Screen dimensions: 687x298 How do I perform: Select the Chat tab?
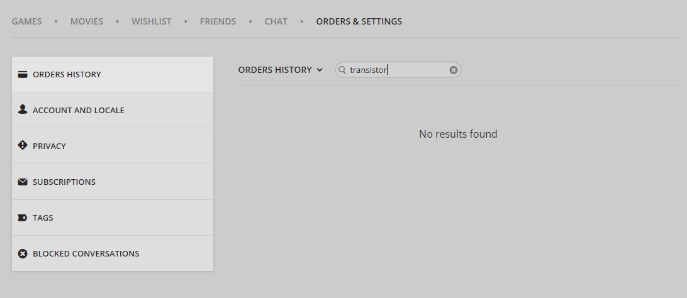point(276,21)
